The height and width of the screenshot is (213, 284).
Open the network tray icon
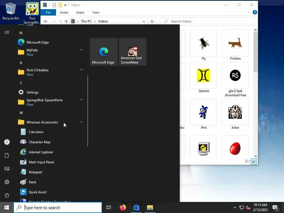click(x=242, y=208)
